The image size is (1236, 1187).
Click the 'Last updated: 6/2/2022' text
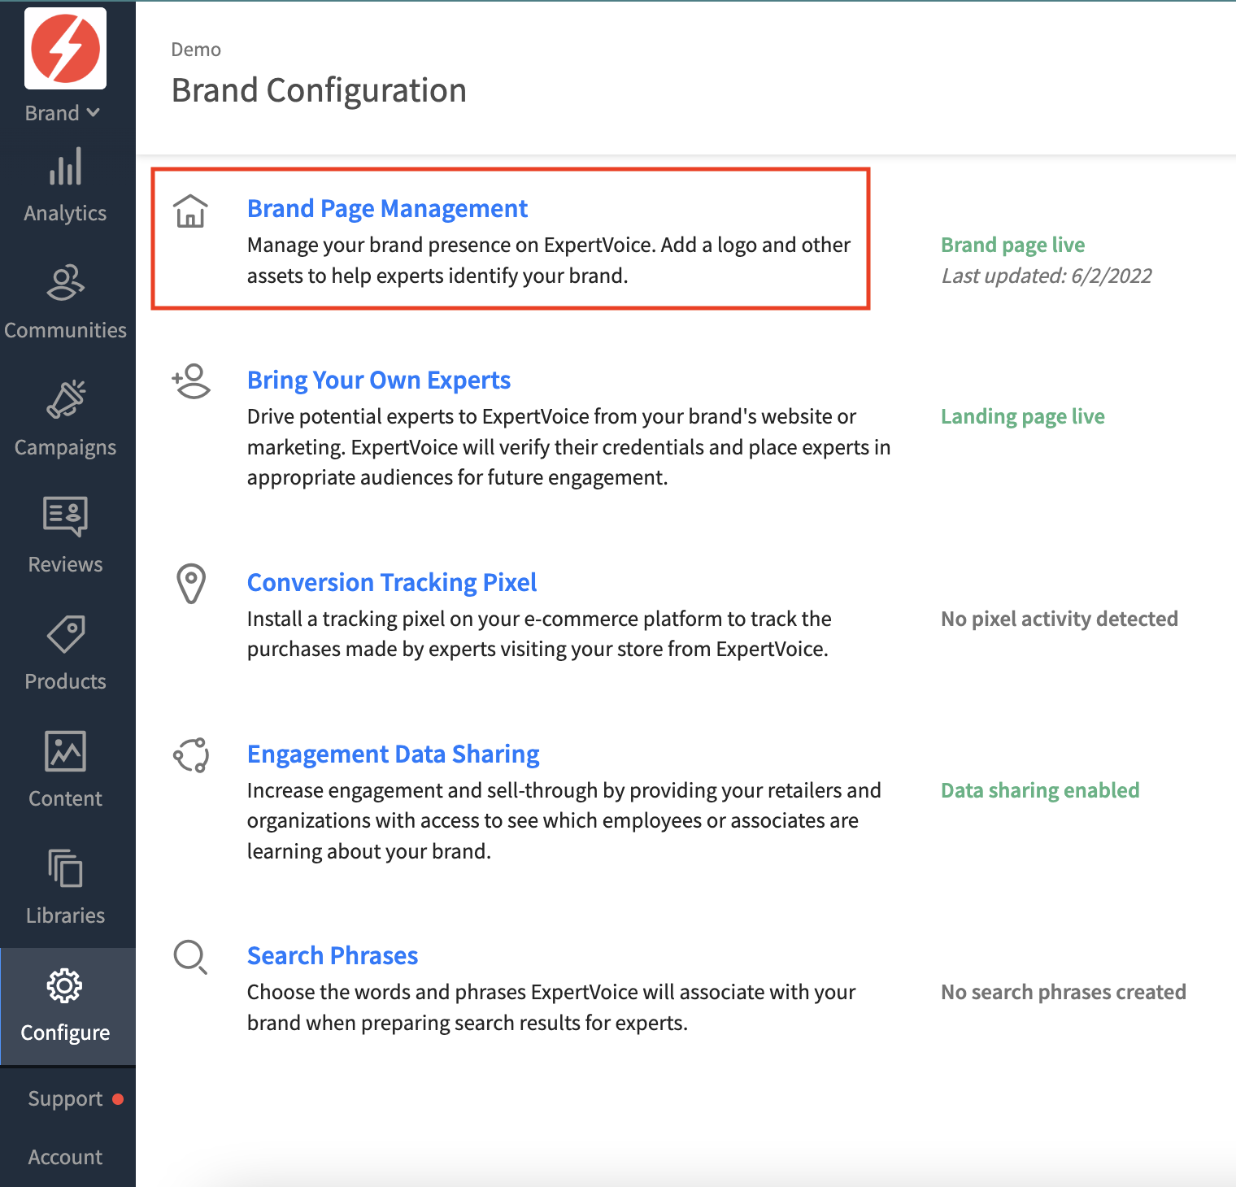pyautogui.click(x=1047, y=276)
